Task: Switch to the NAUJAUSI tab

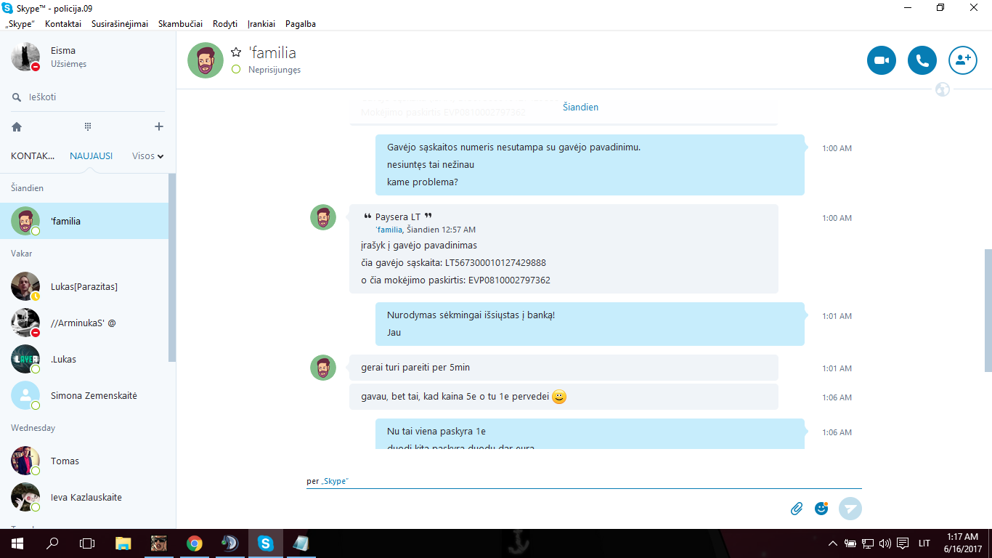Action: 91,155
